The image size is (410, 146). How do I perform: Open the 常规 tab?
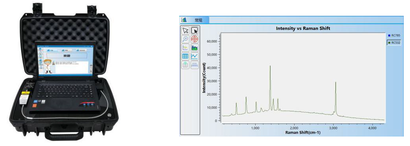pyautogui.click(x=199, y=20)
